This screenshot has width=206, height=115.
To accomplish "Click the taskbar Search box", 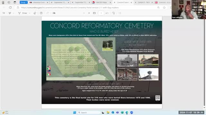I will 89,112.
